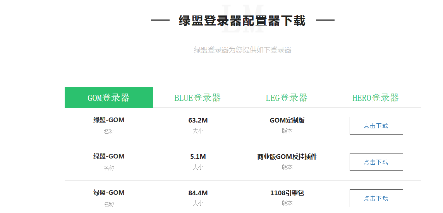The height and width of the screenshot is (213, 443).
Task: Switch to the BLUE登录器 tab
Action: 197,97
